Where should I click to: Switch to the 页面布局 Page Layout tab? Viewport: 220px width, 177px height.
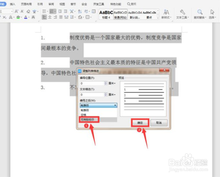pos(26,4)
